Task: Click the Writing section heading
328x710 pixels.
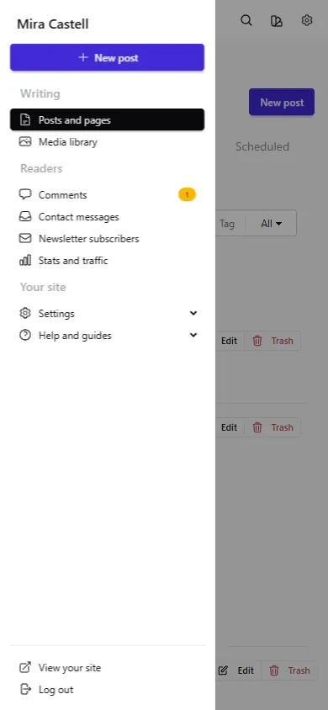Action: 40,93
